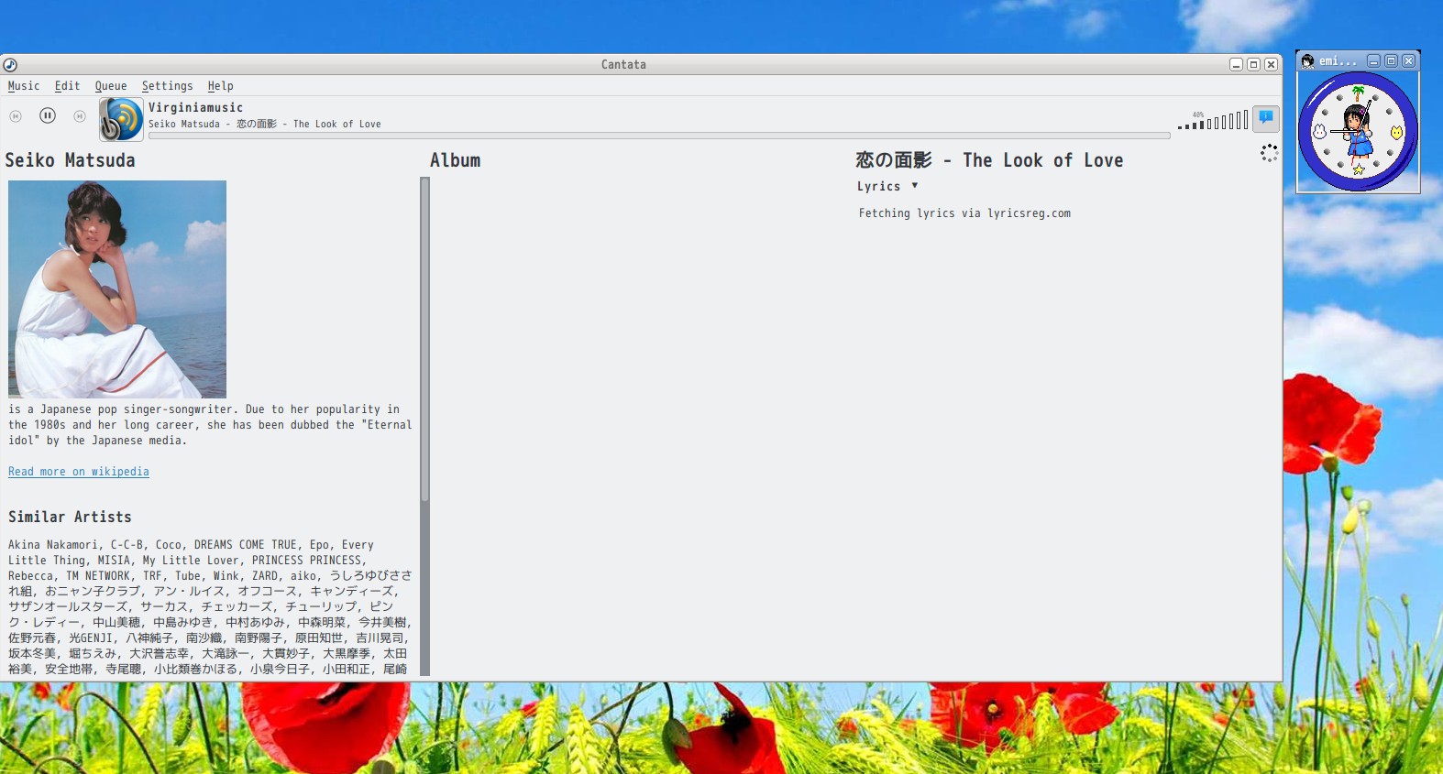The image size is (1443, 774).
Task: Expand the Lyrics dropdown arrow
Action: pyautogui.click(x=915, y=186)
